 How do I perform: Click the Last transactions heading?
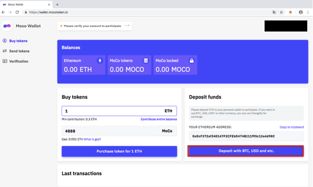pyautogui.click(x=82, y=173)
